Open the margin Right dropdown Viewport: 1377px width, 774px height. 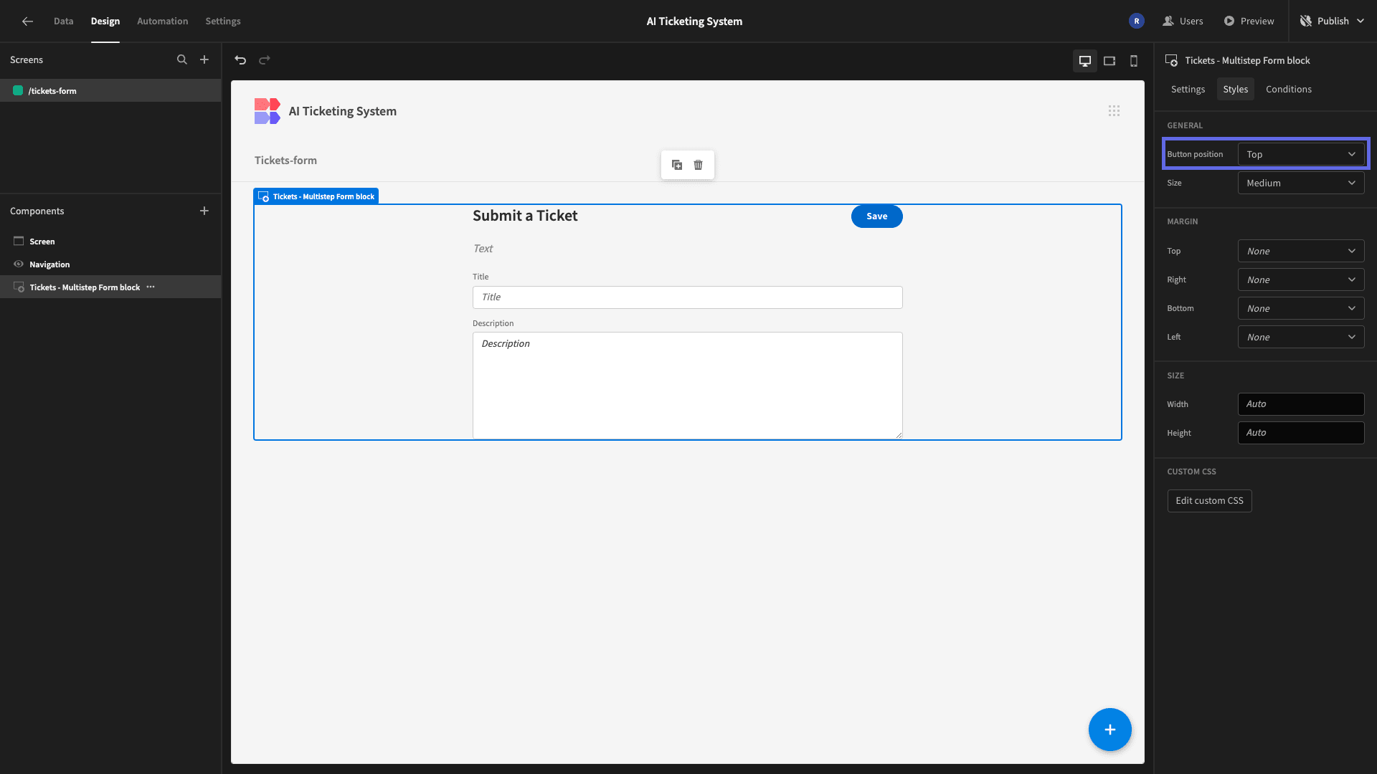[x=1301, y=279]
